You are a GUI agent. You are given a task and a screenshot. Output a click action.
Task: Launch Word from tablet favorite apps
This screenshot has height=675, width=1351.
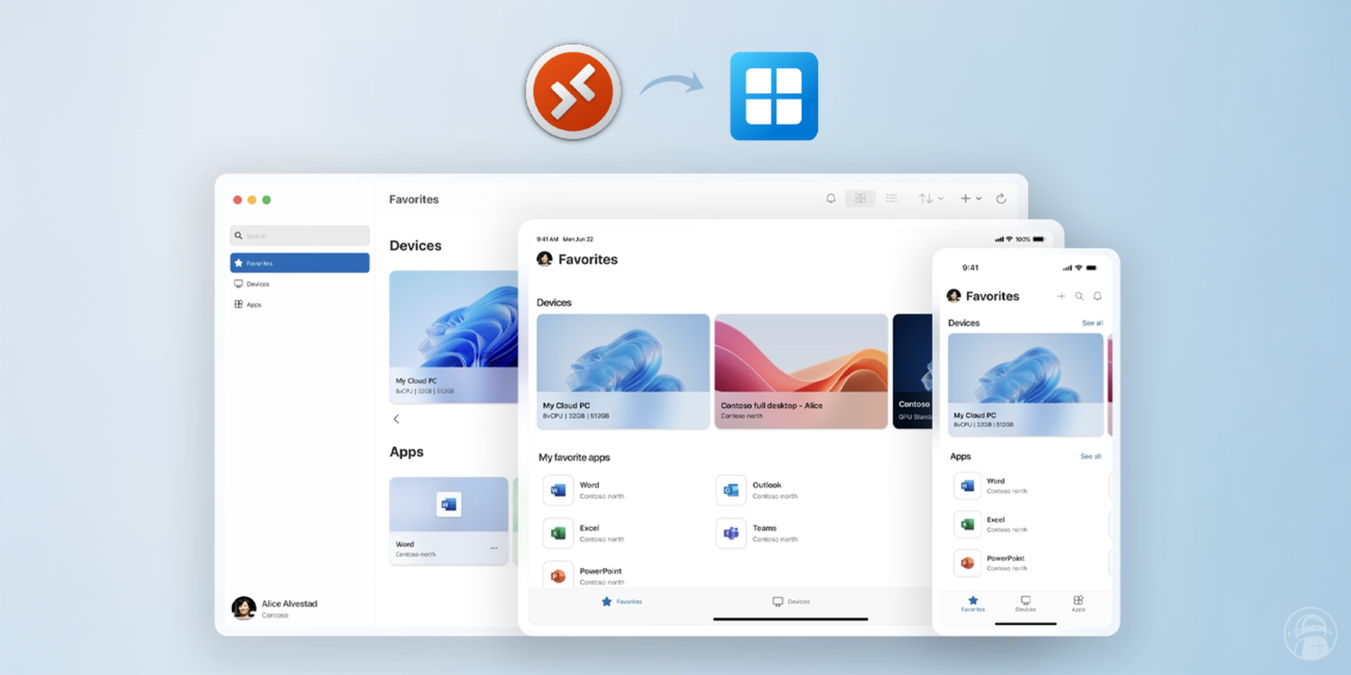point(584,490)
